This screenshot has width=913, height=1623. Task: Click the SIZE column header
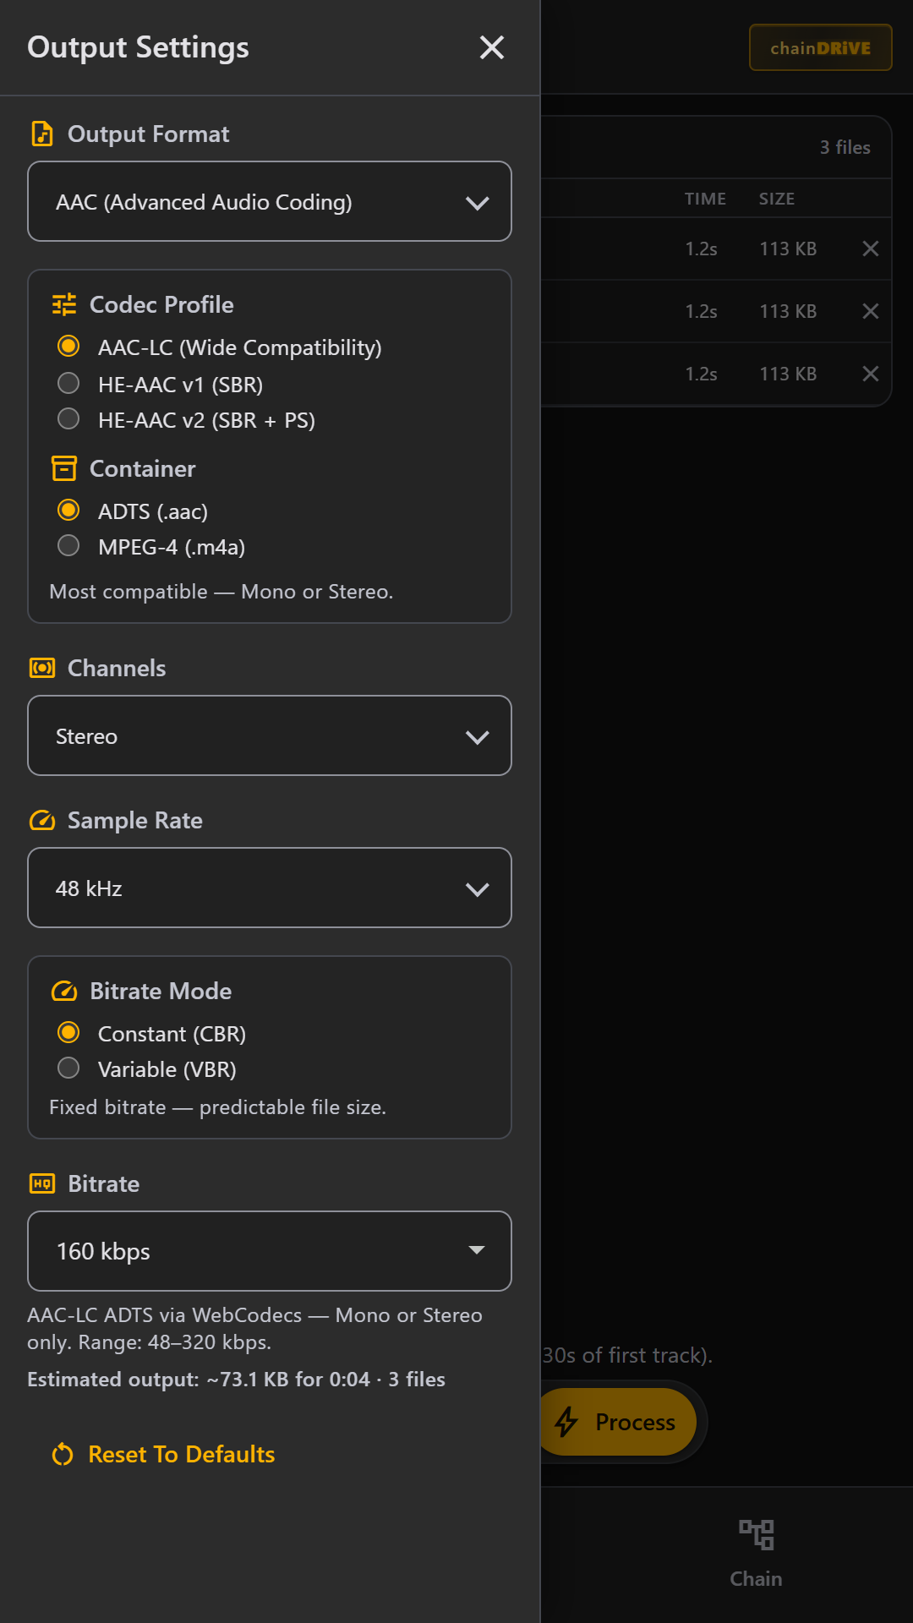777,199
